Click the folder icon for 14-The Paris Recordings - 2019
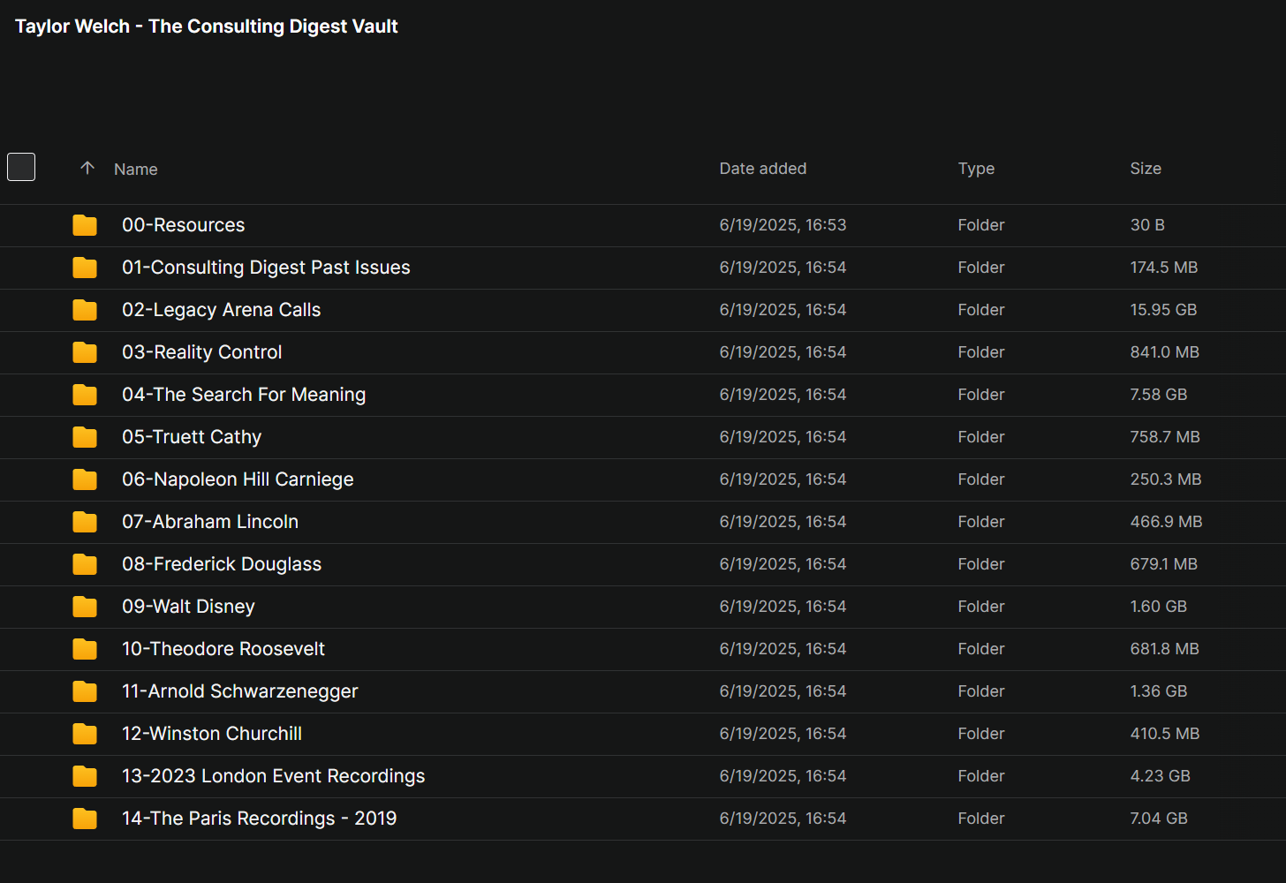The height and width of the screenshot is (883, 1286). click(x=85, y=819)
